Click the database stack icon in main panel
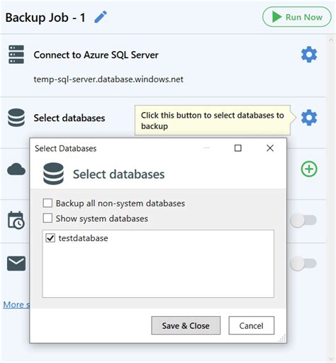The width and height of the screenshot is (336, 363). 16,118
